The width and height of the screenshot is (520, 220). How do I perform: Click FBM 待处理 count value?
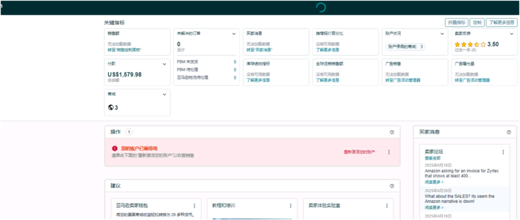[235, 70]
